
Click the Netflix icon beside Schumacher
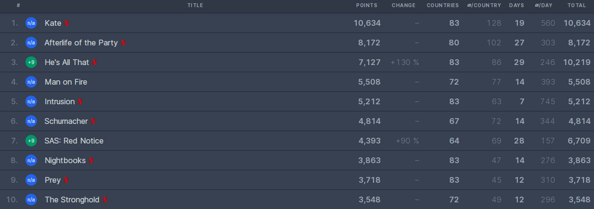pyautogui.click(x=93, y=122)
